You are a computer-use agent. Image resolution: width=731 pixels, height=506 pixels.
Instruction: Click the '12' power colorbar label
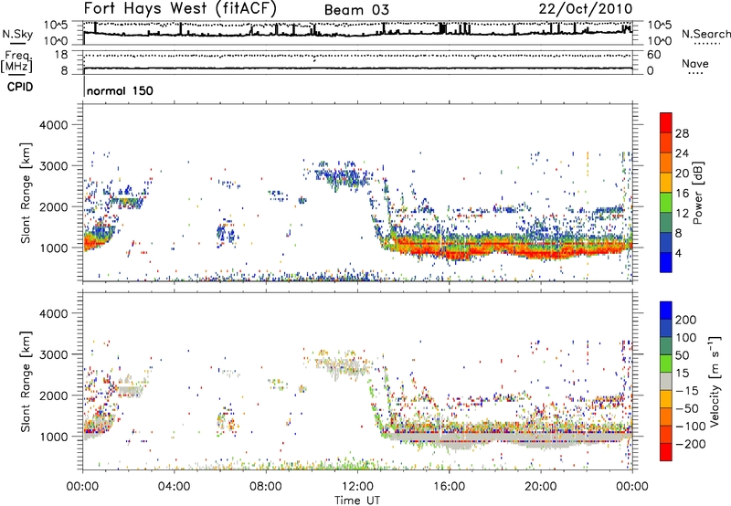pos(682,214)
